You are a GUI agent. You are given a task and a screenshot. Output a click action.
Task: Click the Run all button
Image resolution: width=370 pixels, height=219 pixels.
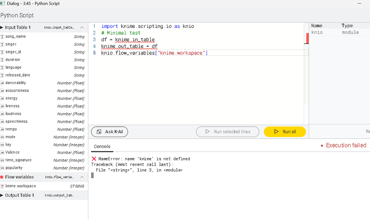coord(285,132)
